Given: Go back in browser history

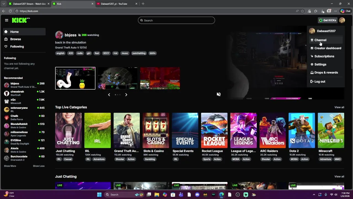Looking at the screenshot, I should click(3, 11).
